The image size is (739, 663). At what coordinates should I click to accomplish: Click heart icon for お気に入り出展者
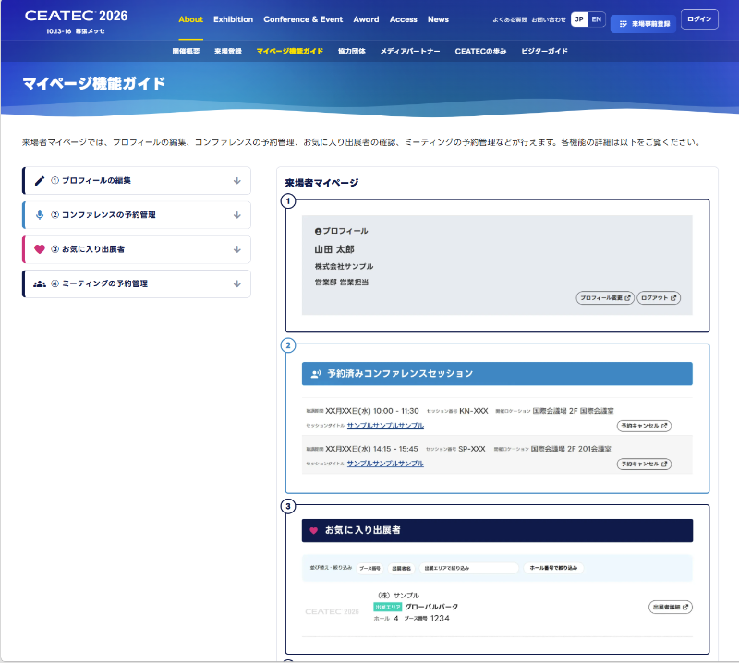click(x=40, y=249)
